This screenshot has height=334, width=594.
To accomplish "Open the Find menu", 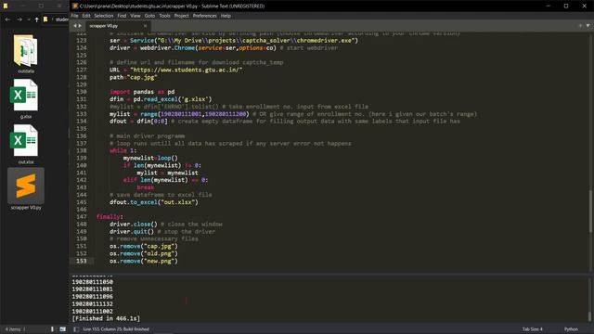I will (x=122, y=16).
